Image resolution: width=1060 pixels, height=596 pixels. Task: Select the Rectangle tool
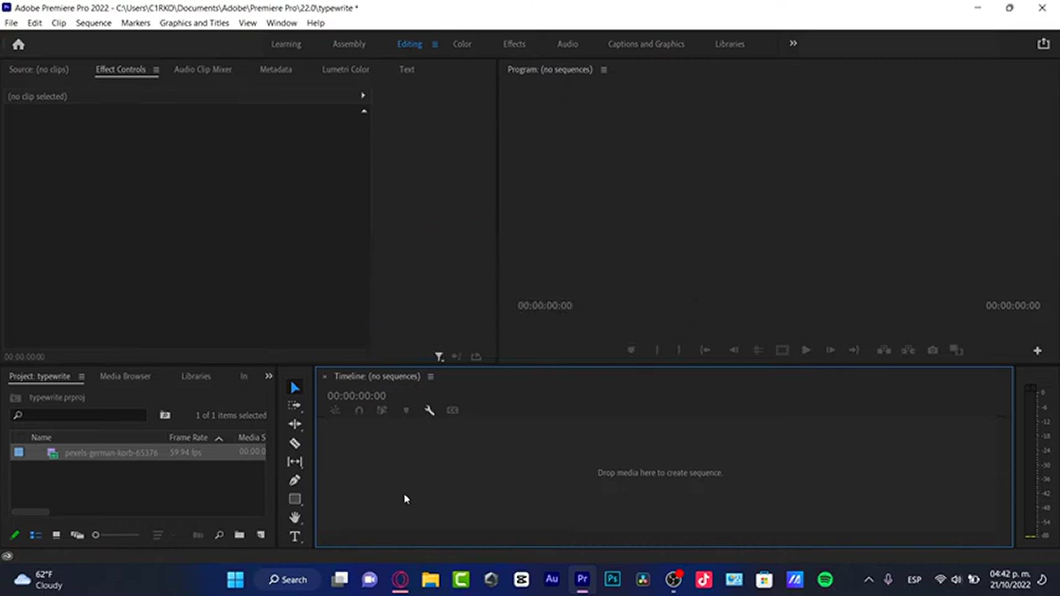tap(295, 499)
